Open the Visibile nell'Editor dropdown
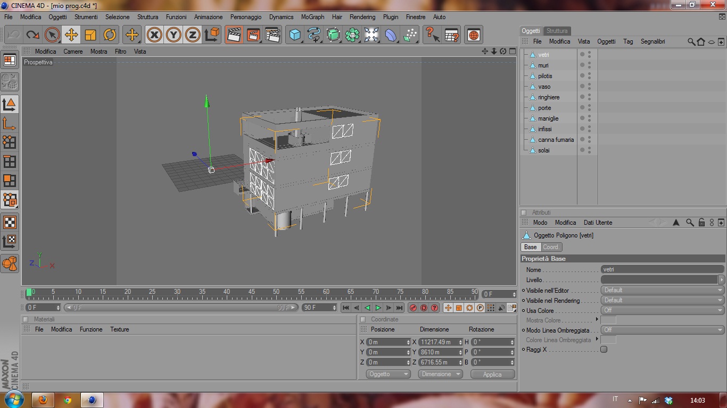727x408 pixels. [662, 290]
